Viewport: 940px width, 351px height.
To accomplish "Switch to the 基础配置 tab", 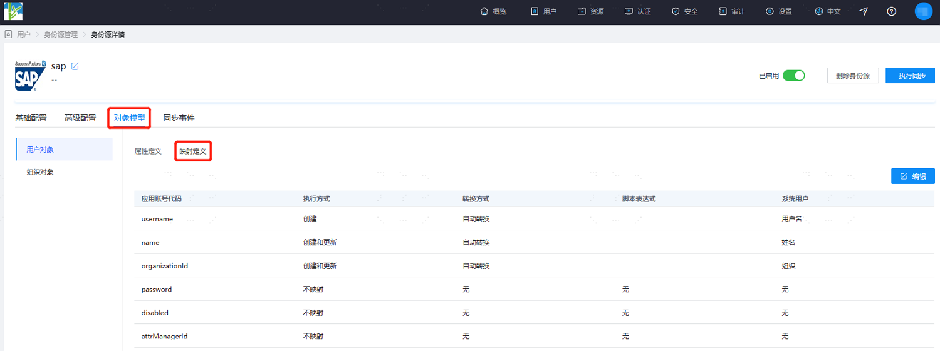I will click(31, 118).
